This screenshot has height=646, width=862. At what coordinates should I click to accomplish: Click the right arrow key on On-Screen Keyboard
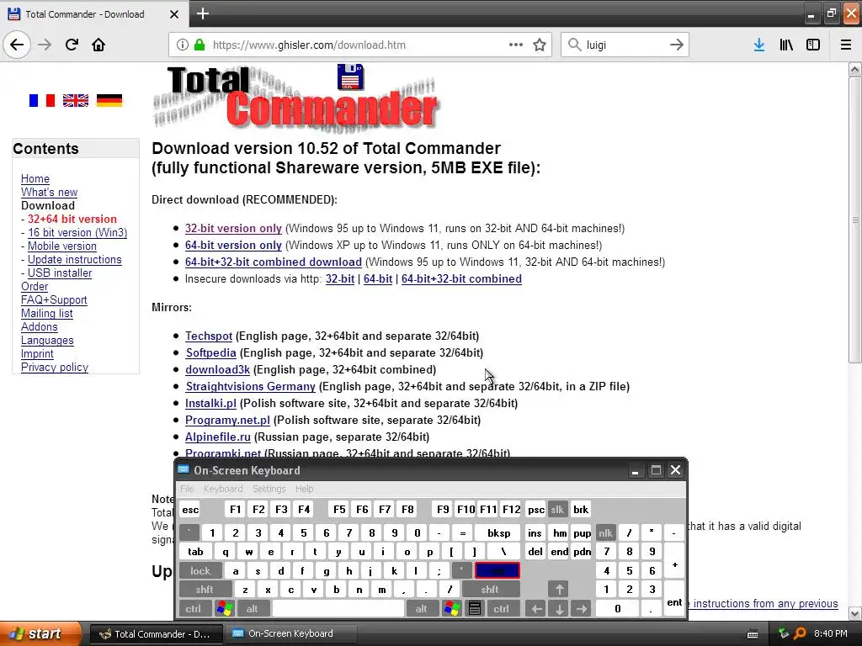[x=581, y=609]
